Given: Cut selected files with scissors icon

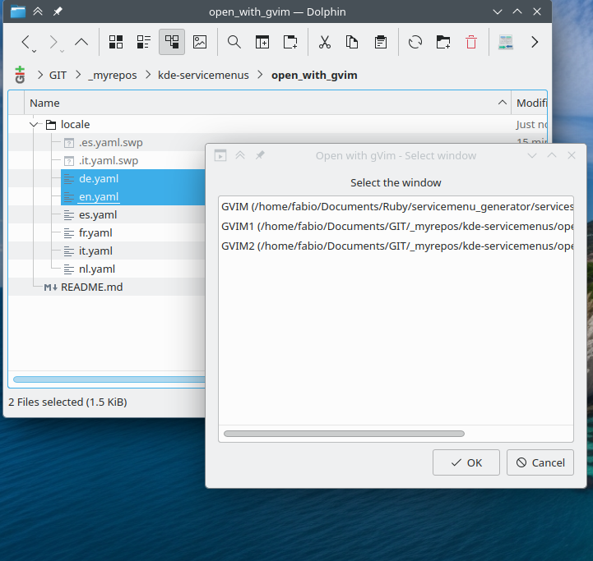Looking at the screenshot, I should tap(325, 42).
